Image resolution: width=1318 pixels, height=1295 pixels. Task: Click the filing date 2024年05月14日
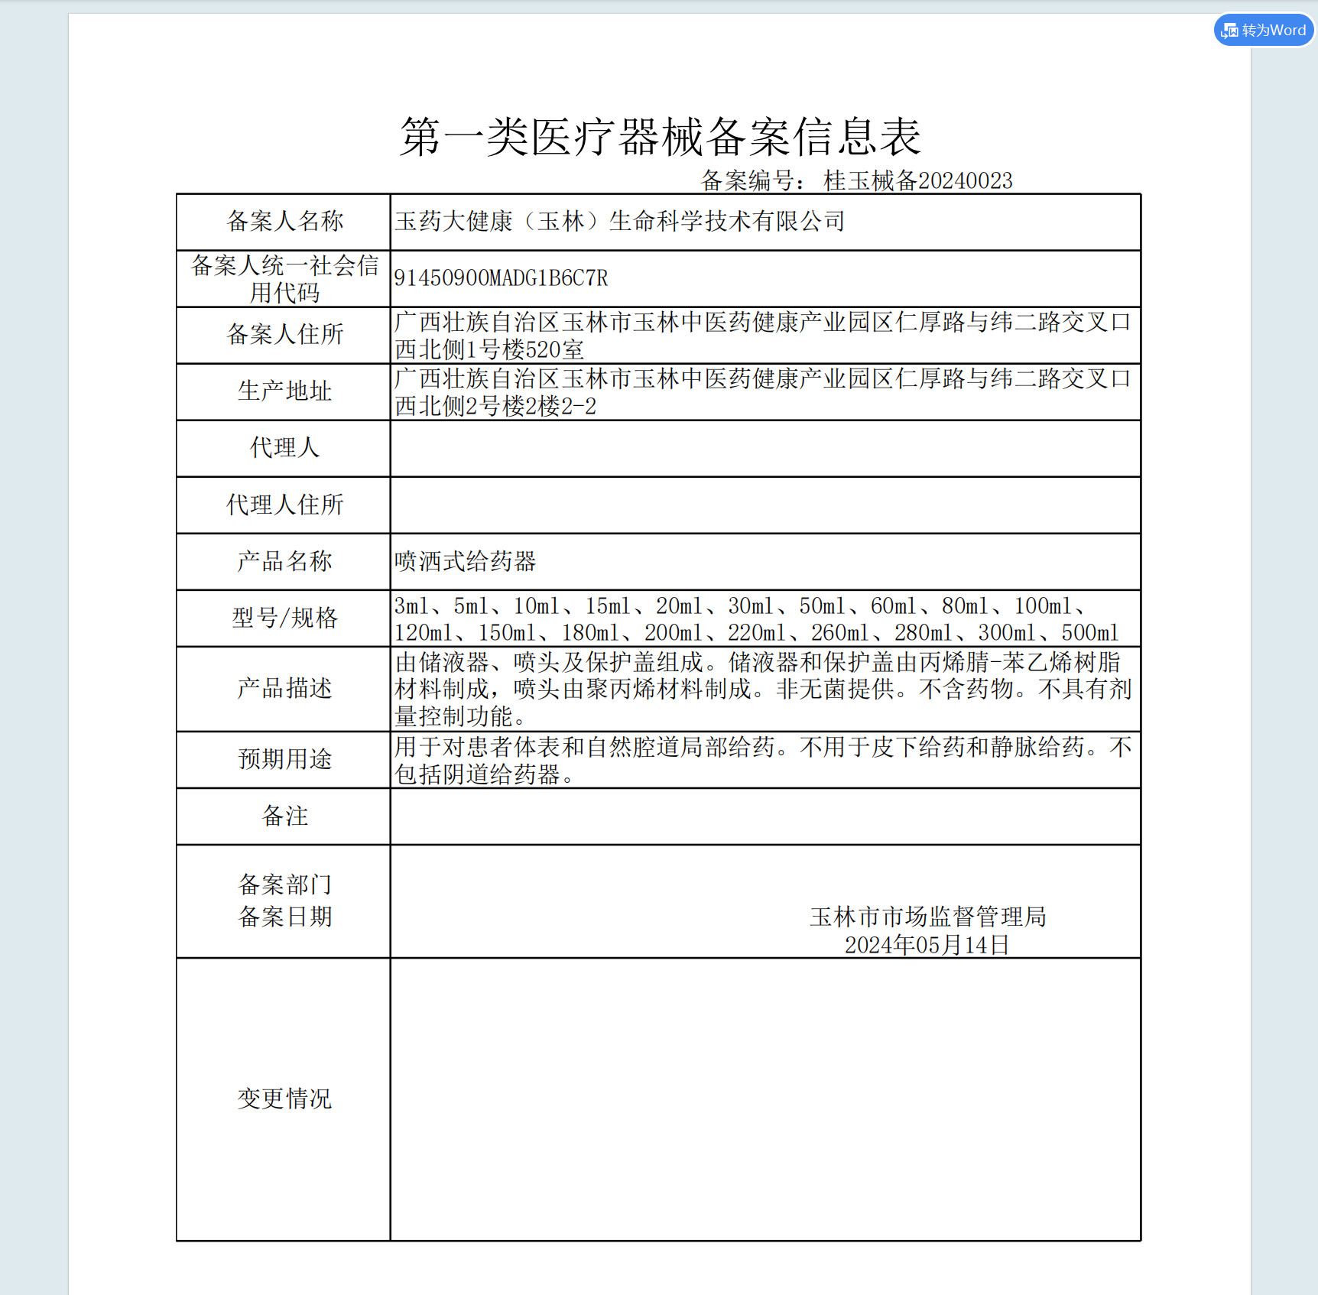927,946
